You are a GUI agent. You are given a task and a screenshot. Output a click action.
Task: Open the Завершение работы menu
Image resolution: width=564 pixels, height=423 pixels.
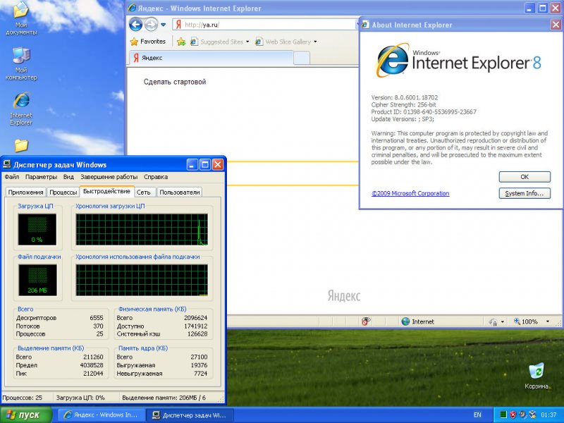tap(109, 177)
